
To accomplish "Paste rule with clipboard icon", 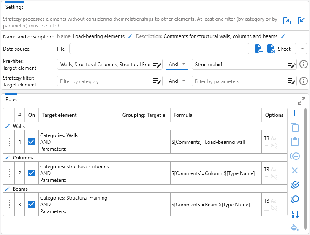I will [x=295, y=141].
